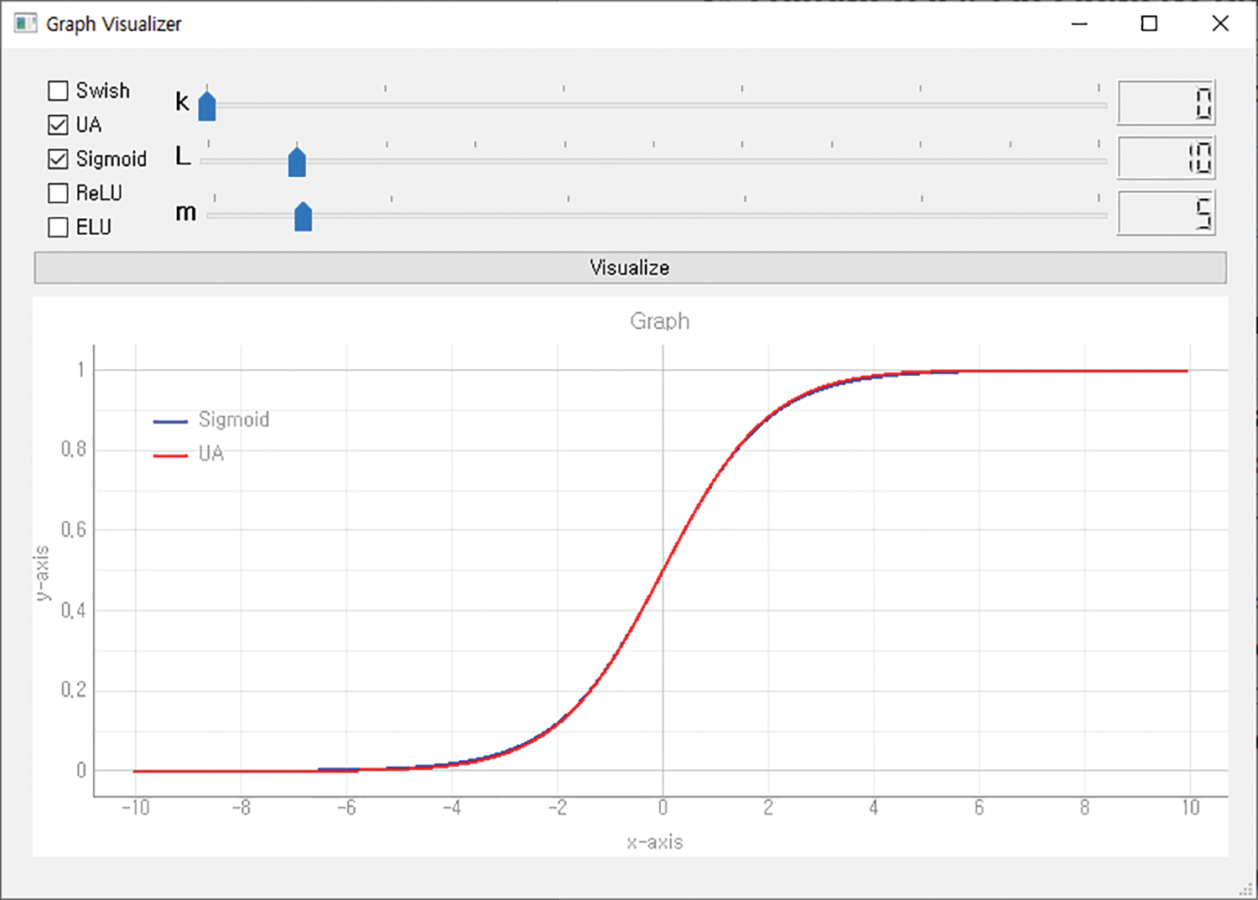This screenshot has height=900, width=1258.
Task: Close the Graph Visualizer window
Action: [x=1220, y=23]
